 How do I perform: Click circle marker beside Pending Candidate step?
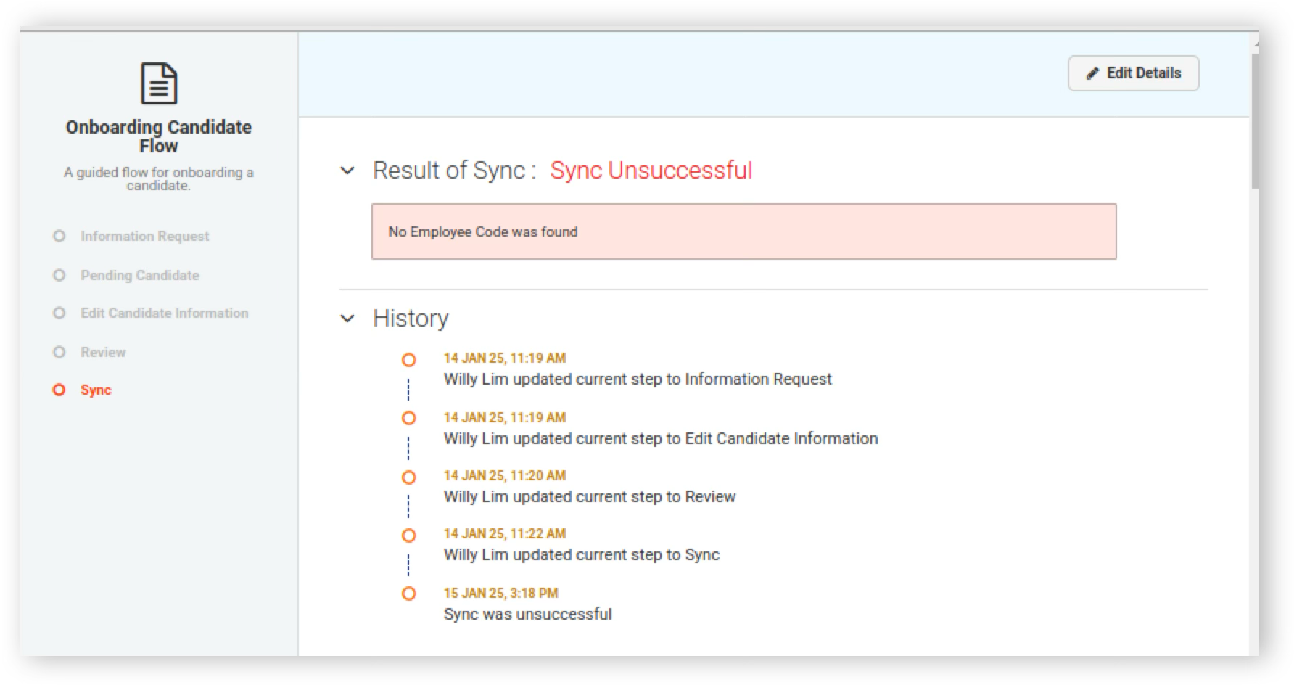pos(59,276)
